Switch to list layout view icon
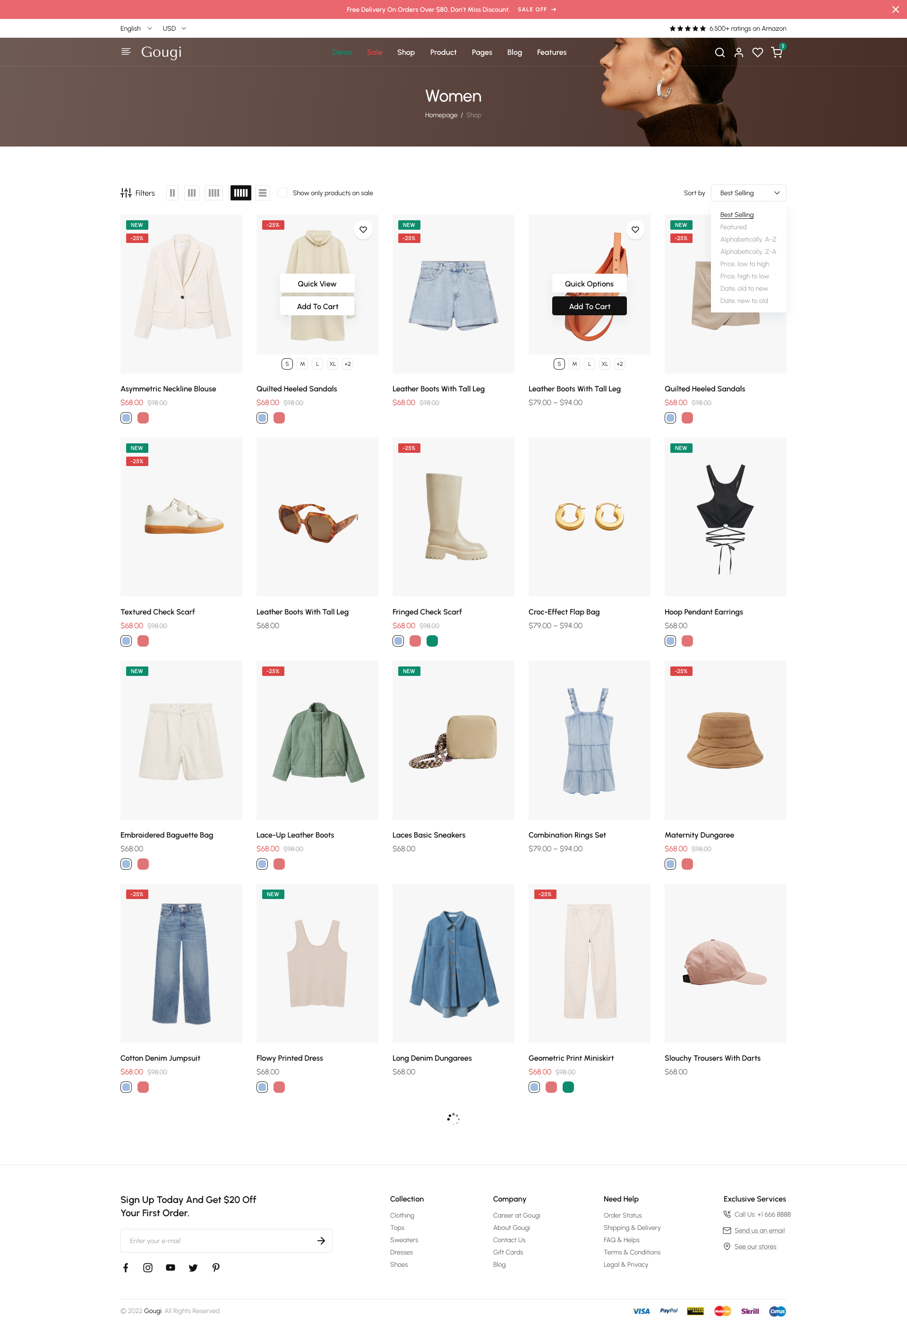The width and height of the screenshot is (907, 1323). [x=262, y=193]
